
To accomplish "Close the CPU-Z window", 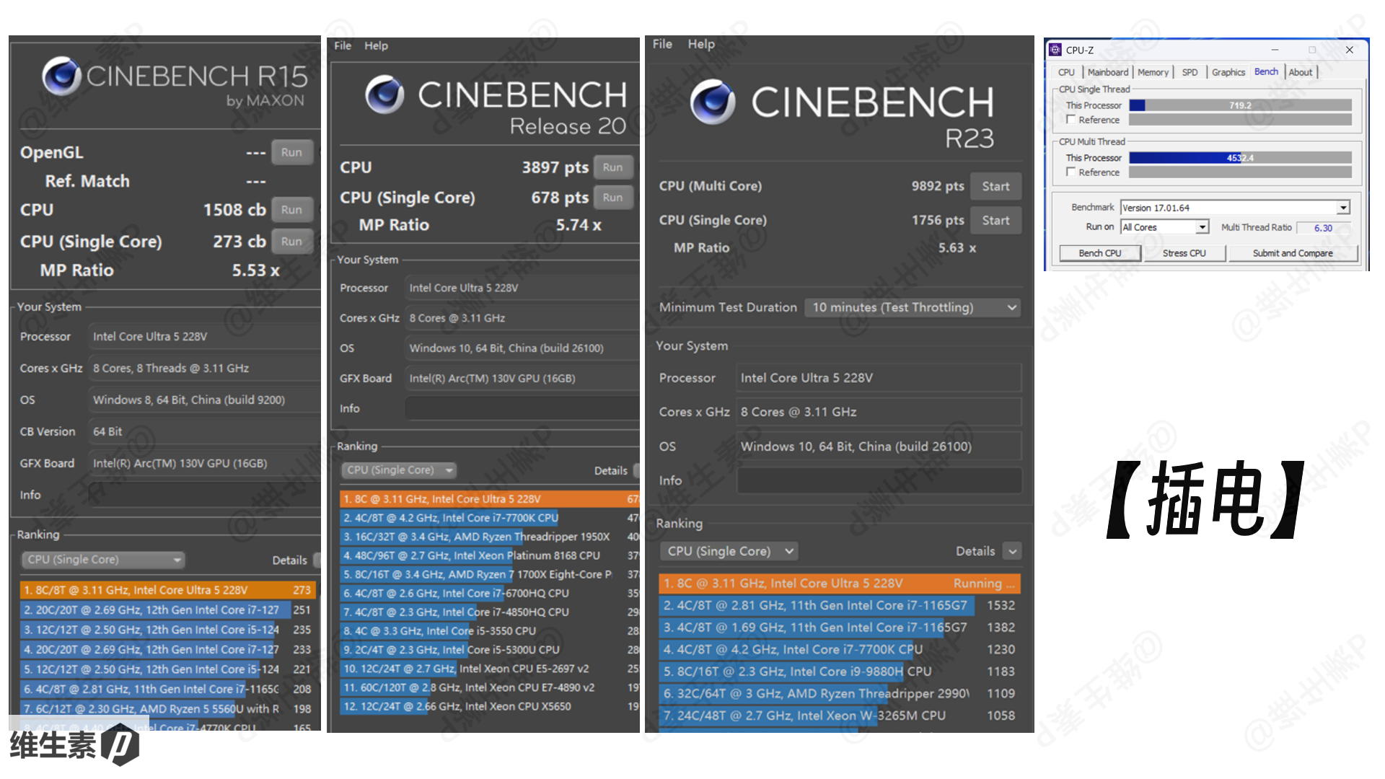I will [1349, 50].
